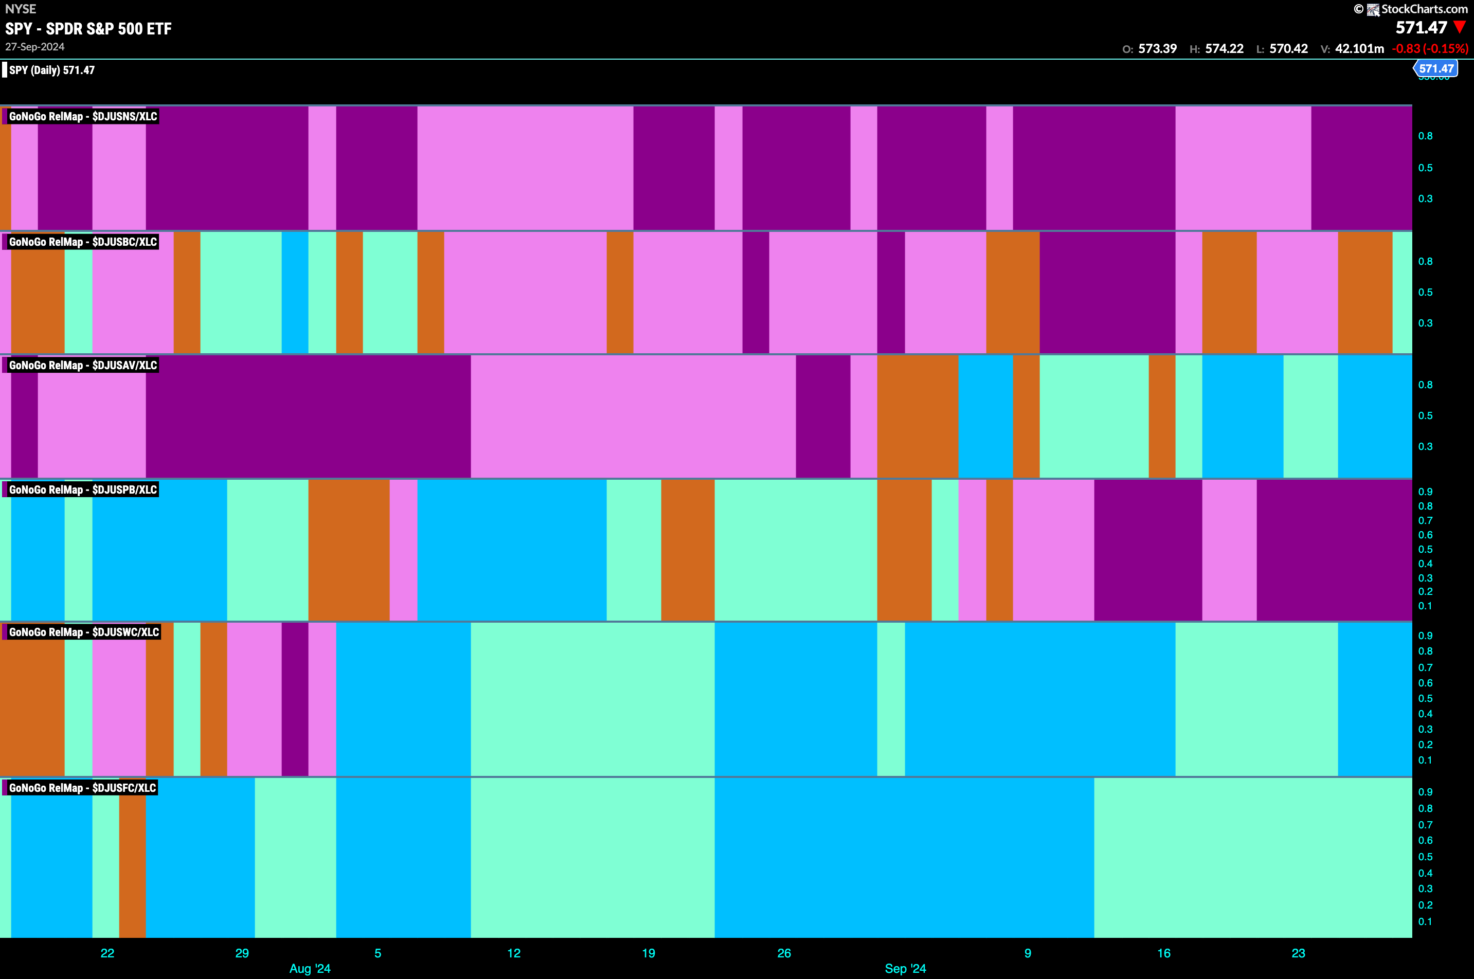Click the open value '573.39'
1474x979 pixels.
(1157, 49)
